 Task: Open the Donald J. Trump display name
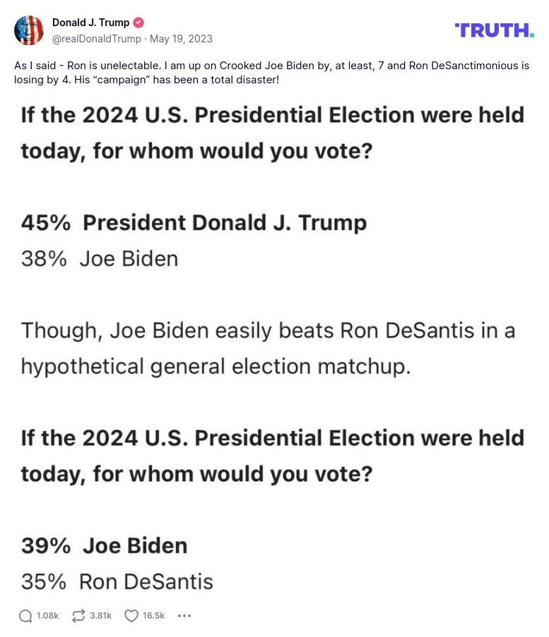pyautogui.click(x=90, y=23)
